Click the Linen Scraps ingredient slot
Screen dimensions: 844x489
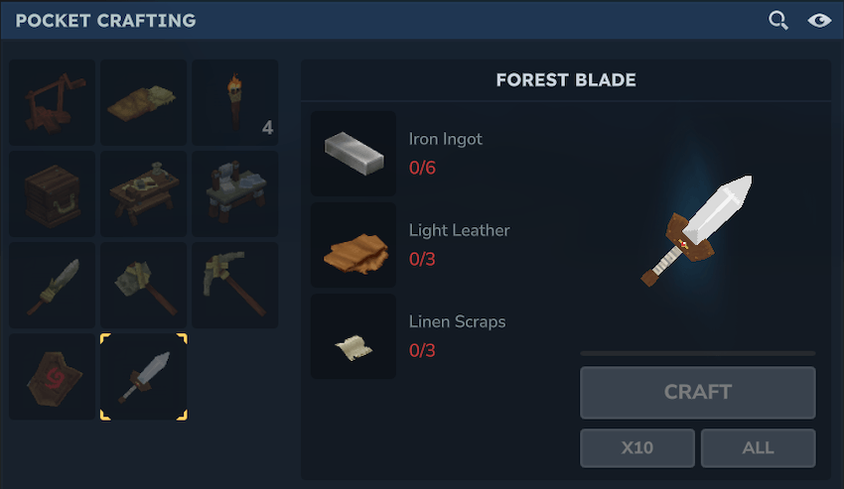pos(353,336)
